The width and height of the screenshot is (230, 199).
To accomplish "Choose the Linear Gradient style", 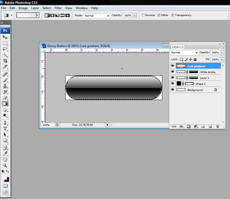I will point(47,15).
